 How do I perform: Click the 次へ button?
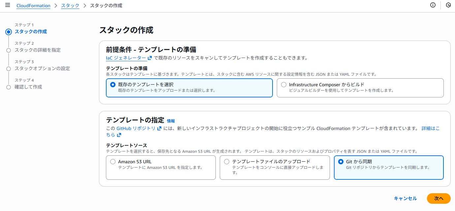[439, 198]
